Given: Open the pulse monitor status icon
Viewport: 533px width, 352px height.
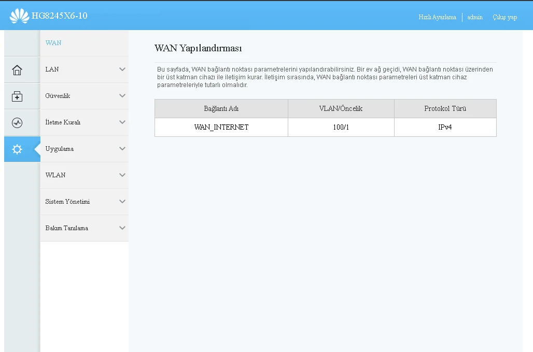Looking at the screenshot, I should (x=17, y=123).
